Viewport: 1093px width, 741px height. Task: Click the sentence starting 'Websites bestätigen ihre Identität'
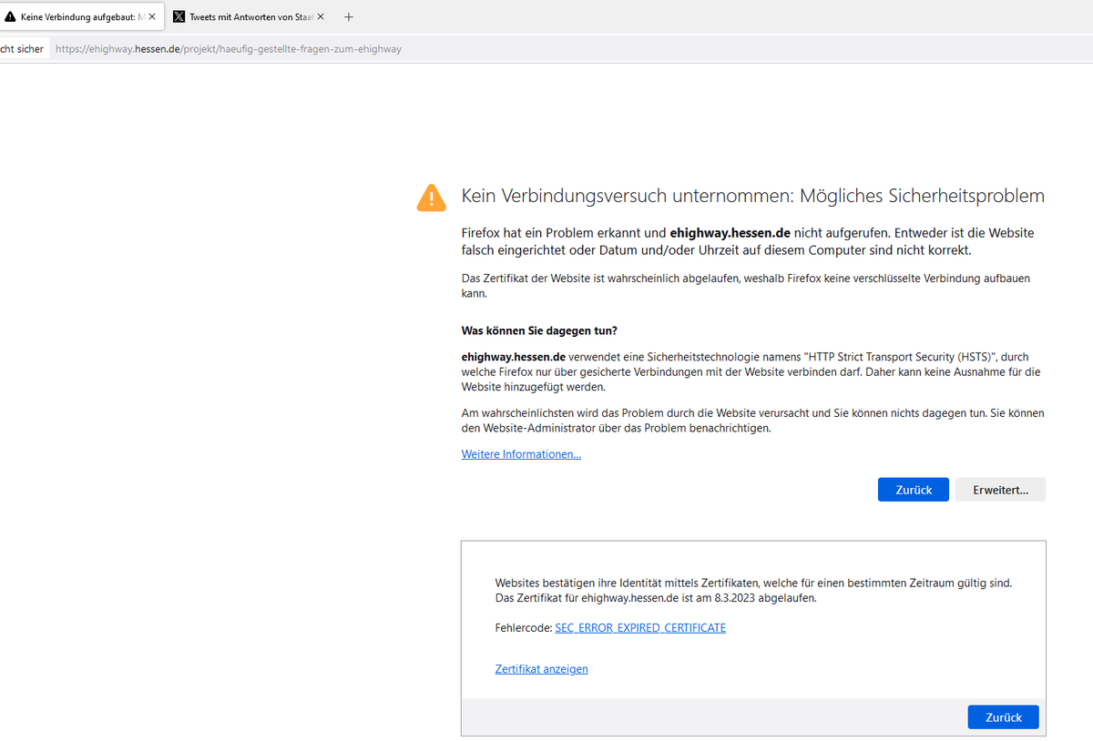click(753, 583)
